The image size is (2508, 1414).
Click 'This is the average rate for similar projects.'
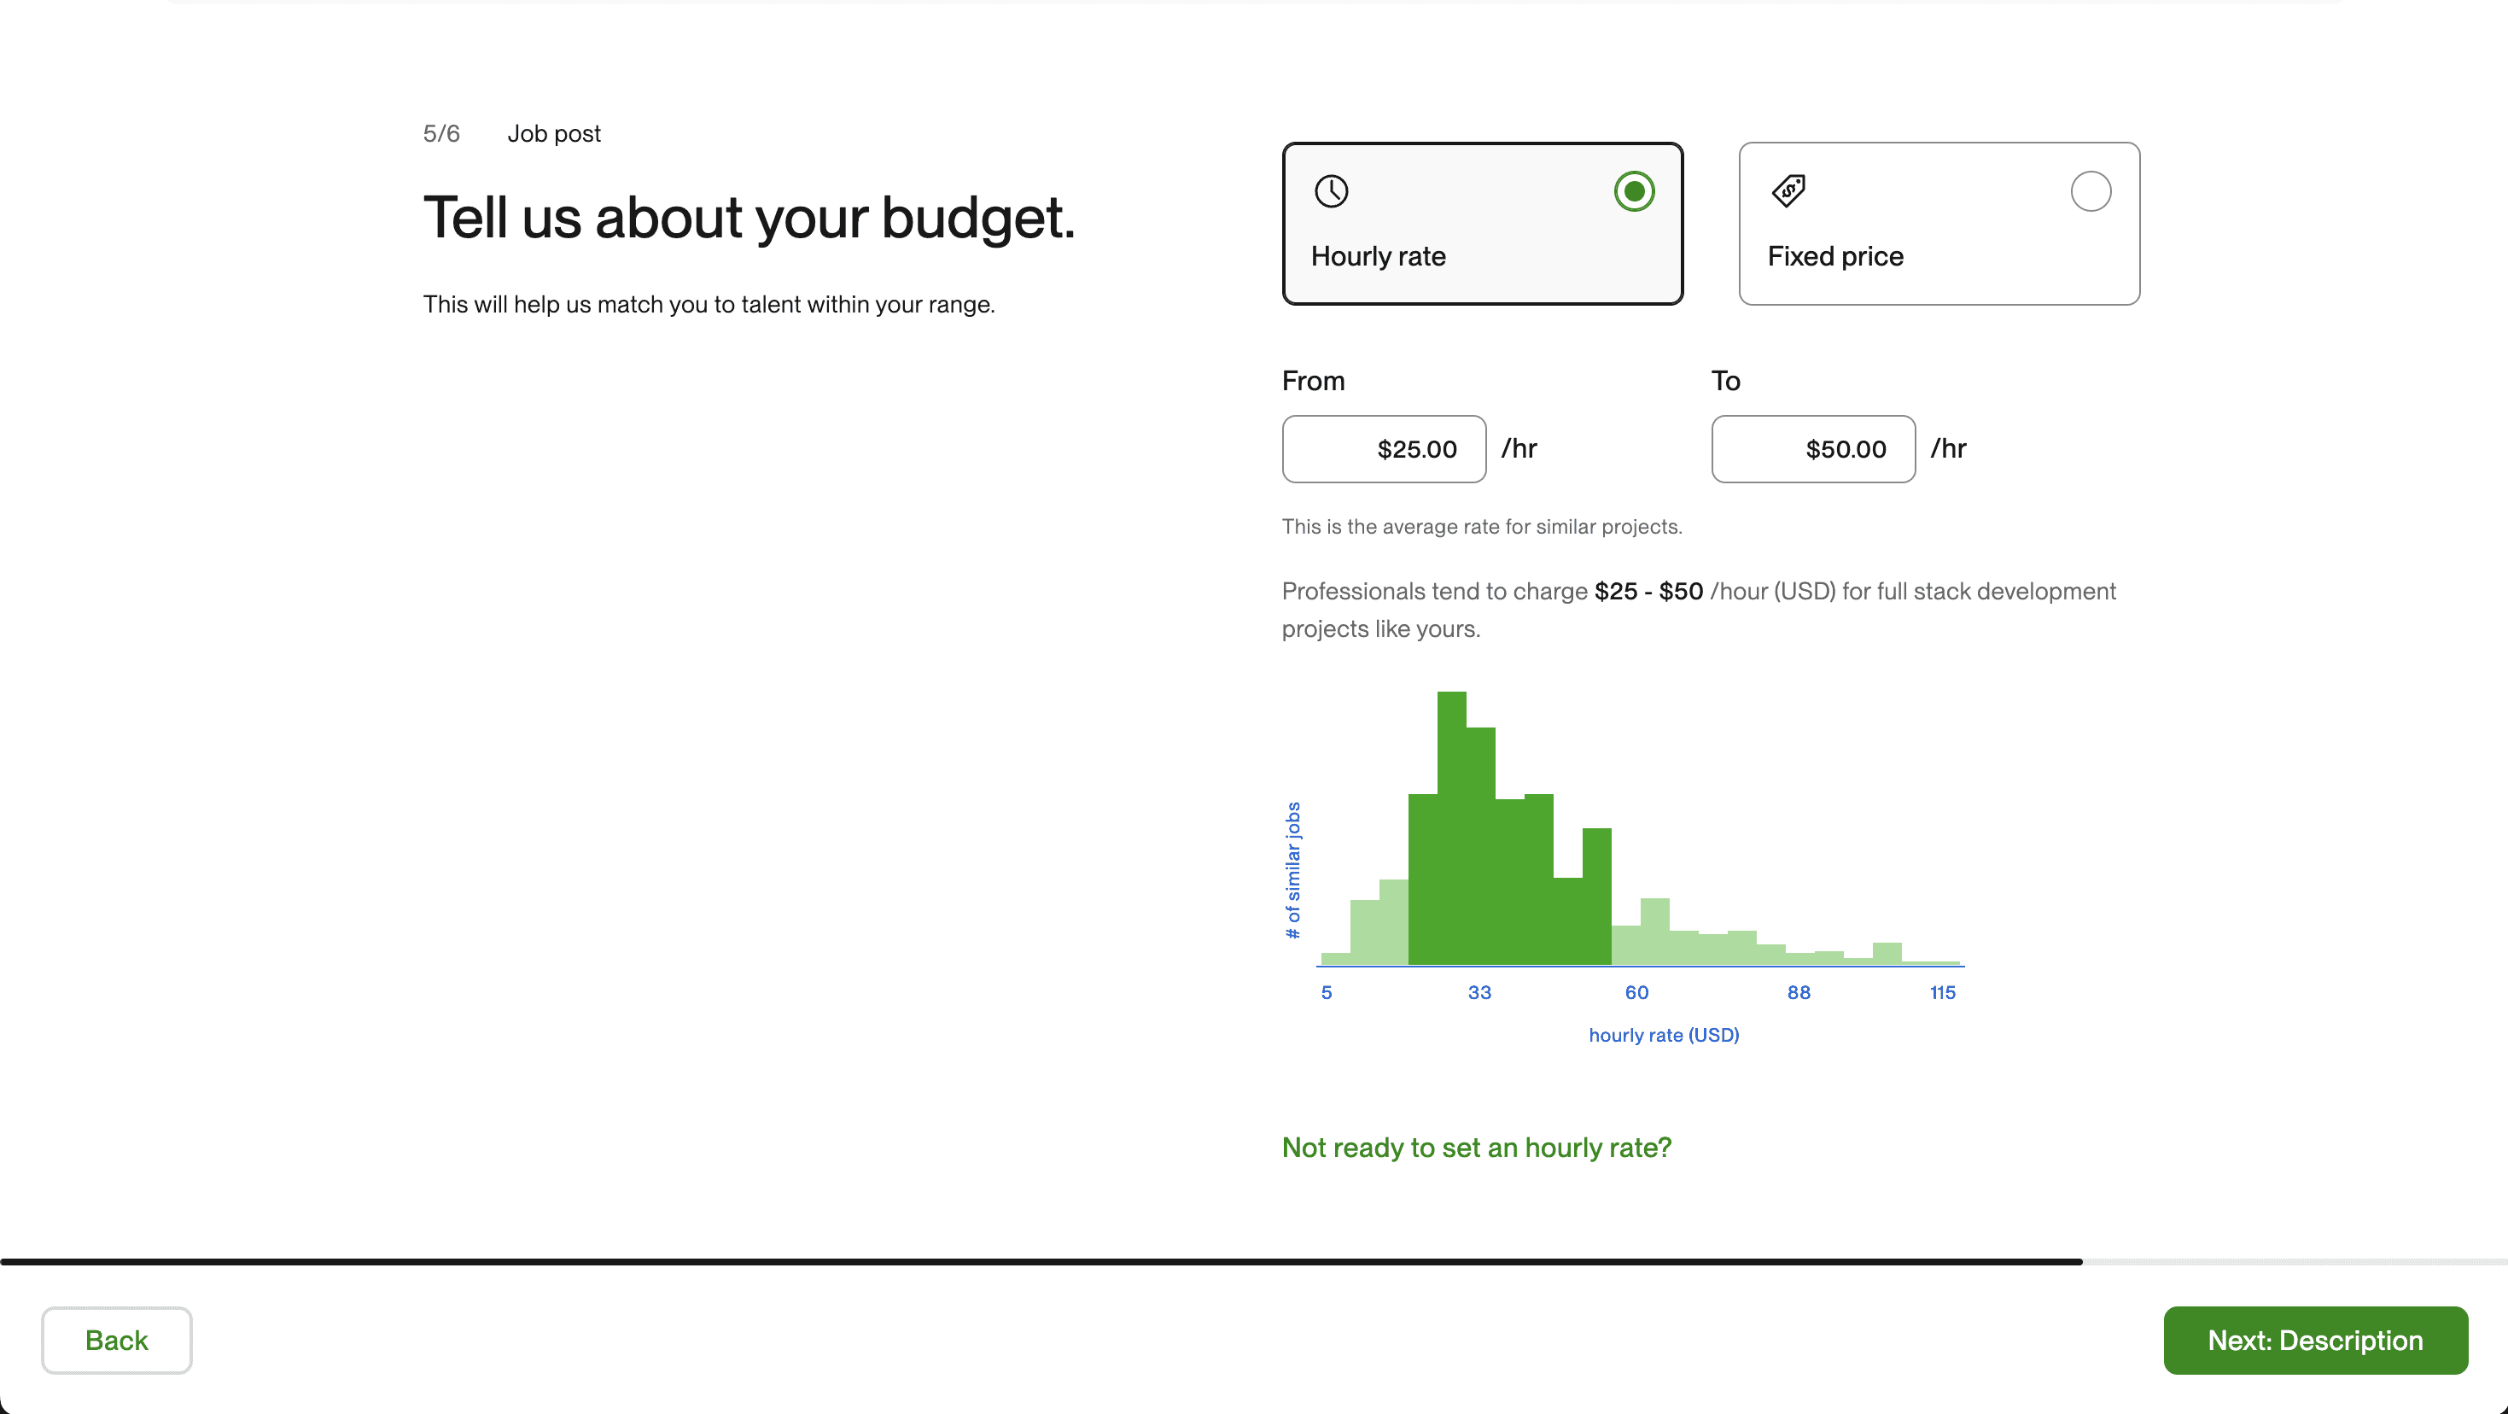[x=1482, y=527]
